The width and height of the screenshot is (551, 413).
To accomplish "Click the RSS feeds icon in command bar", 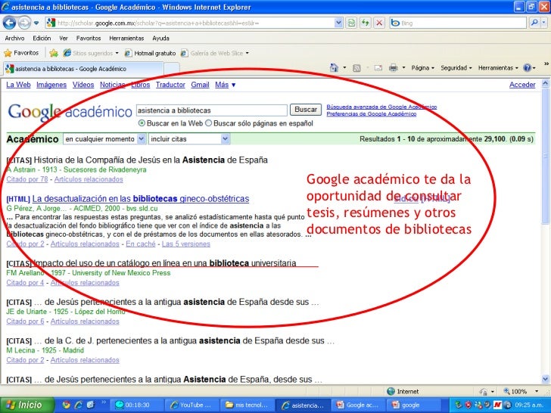I will click(x=356, y=68).
